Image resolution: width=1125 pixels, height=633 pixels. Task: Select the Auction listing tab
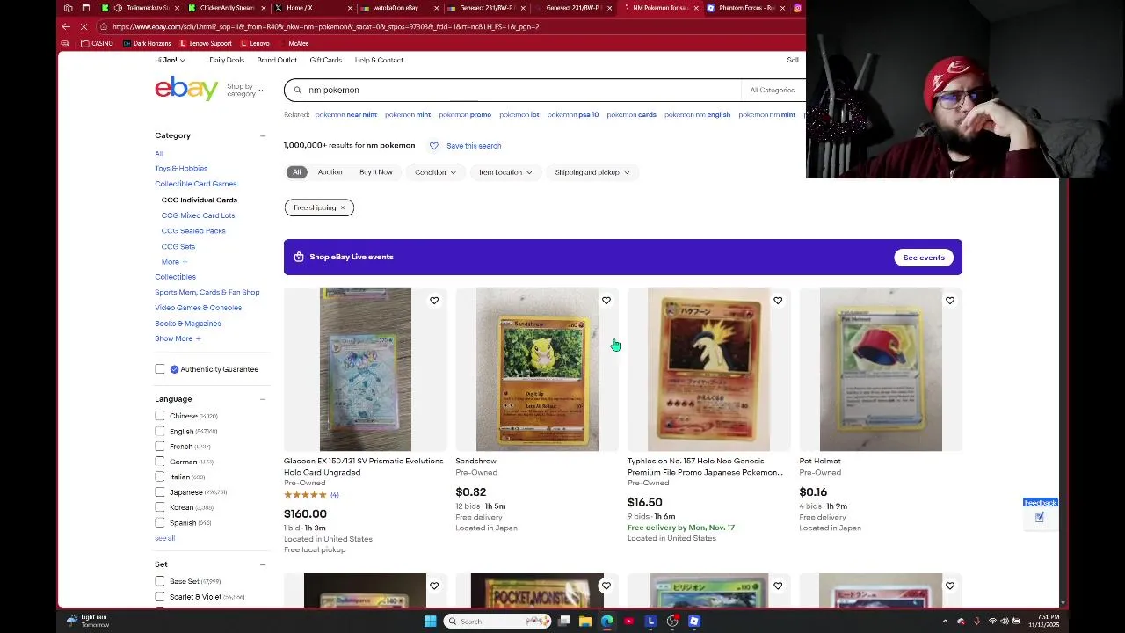click(330, 172)
